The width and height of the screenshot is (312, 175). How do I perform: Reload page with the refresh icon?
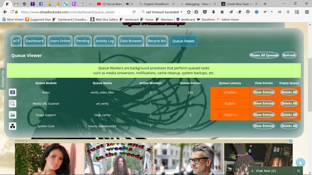[134, 12]
